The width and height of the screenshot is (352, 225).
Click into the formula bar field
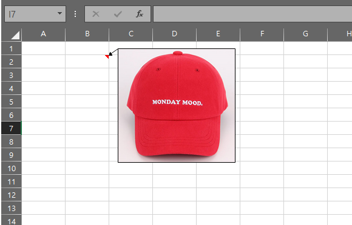pyautogui.click(x=252, y=14)
